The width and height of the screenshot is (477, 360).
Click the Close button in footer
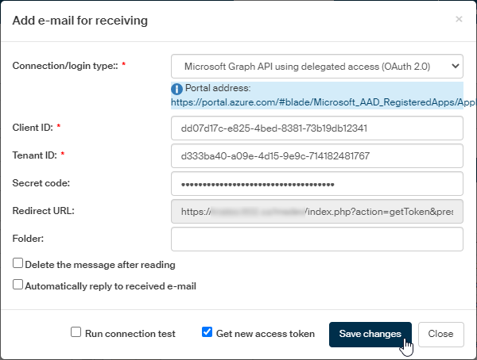tap(440, 334)
